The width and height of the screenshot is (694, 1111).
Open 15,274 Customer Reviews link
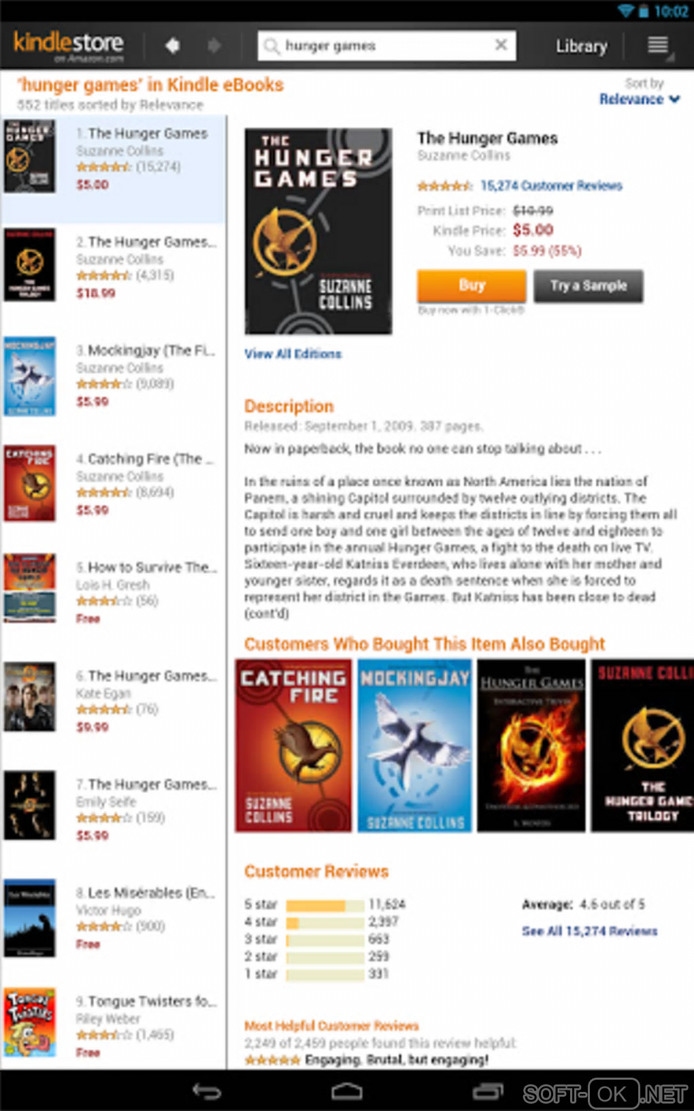tap(551, 186)
